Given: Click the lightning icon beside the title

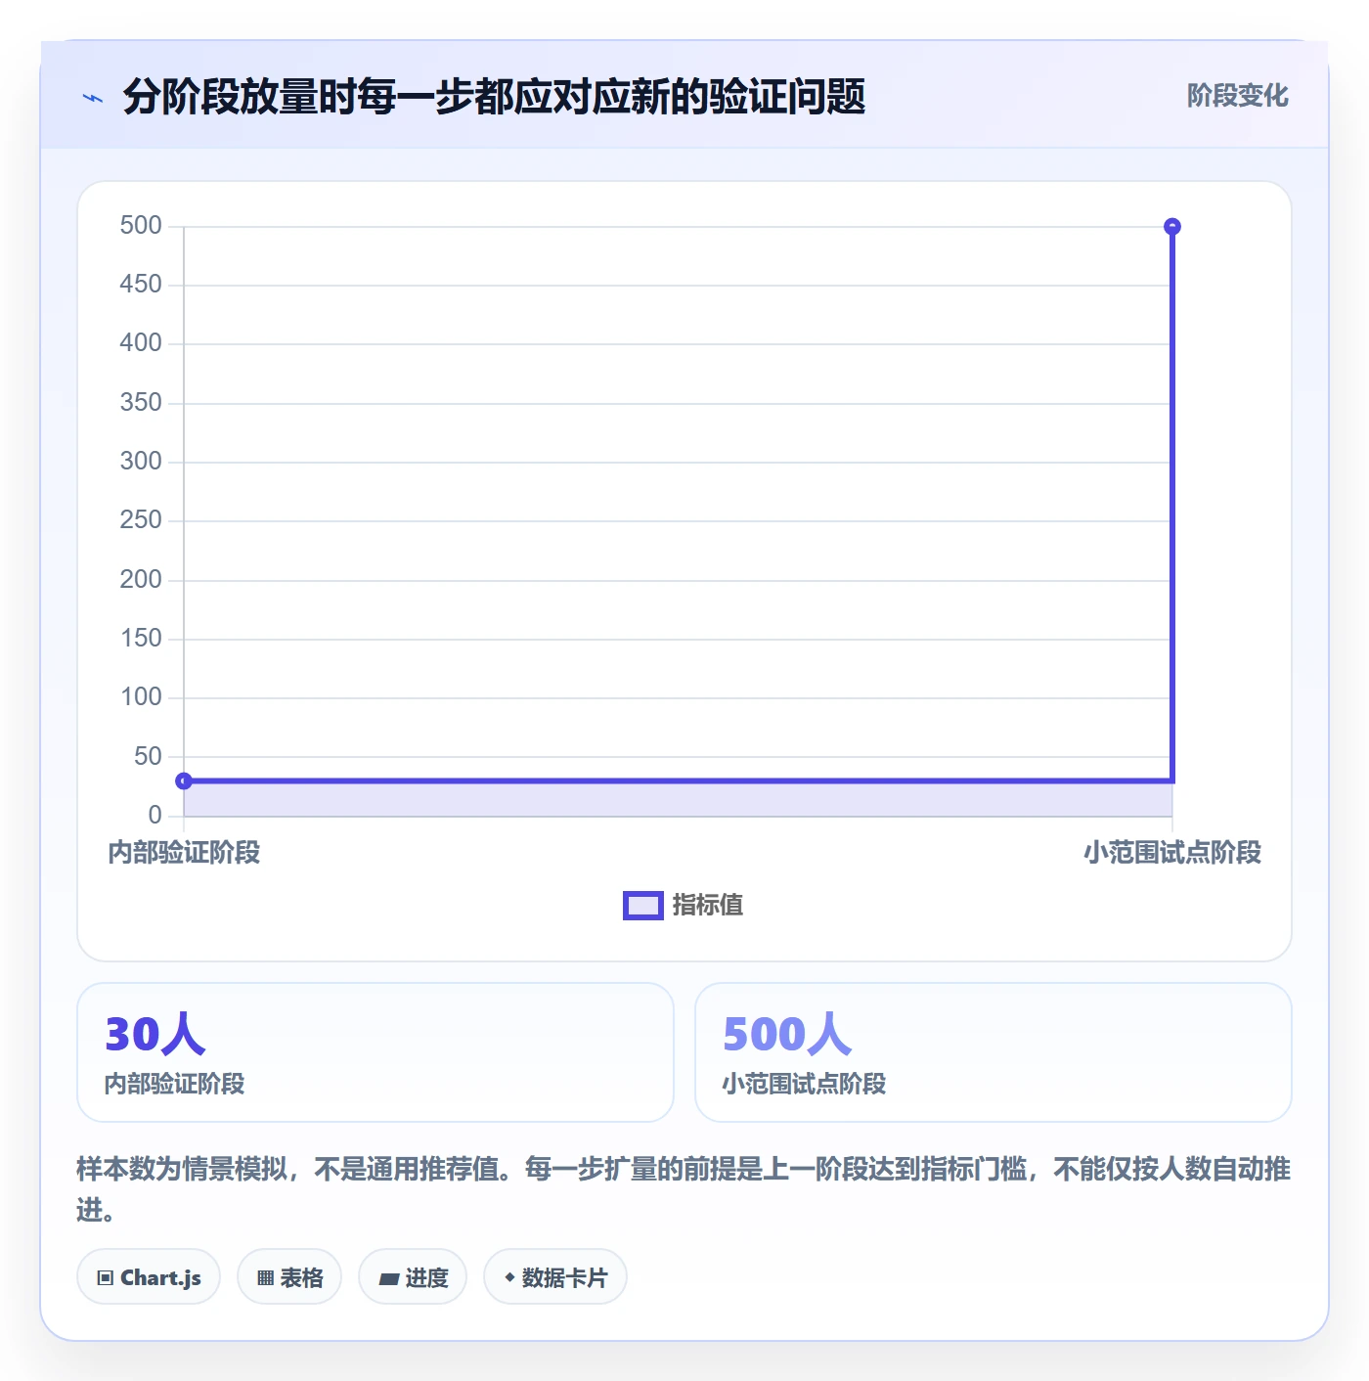Looking at the screenshot, I should click(x=93, y=98).
